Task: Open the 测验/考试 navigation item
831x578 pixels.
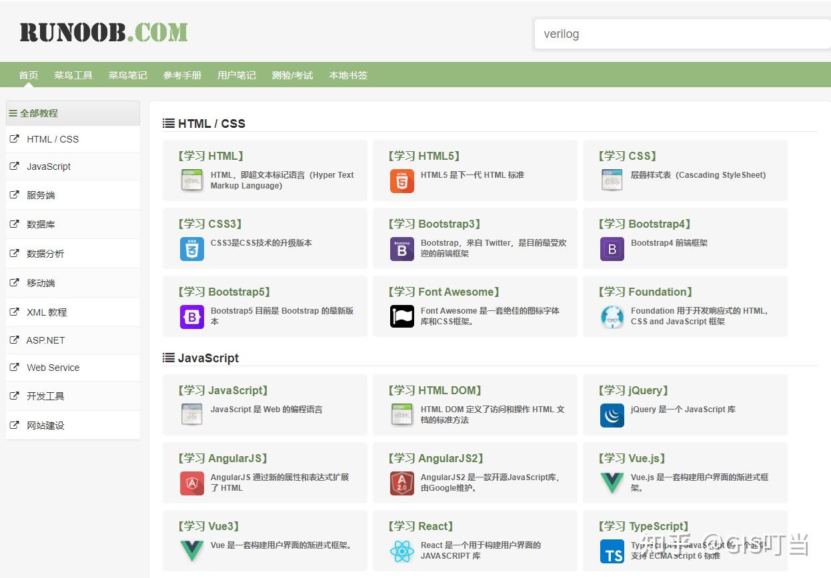Action: coord(292,75)
